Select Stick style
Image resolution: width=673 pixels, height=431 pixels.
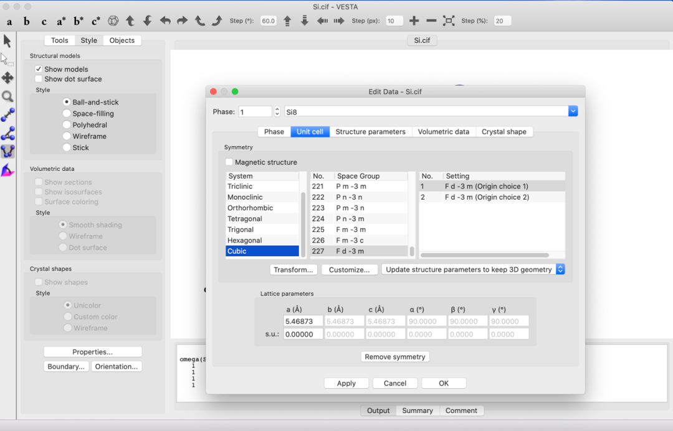67,147
